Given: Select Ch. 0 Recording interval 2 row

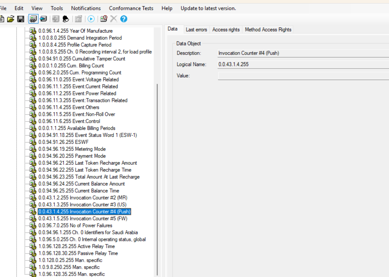Looking at the screenshot, I should pyautogui.click(x=95, y=52).
